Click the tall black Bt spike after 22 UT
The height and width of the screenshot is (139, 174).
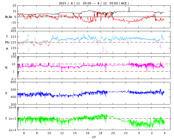[129, 9]
